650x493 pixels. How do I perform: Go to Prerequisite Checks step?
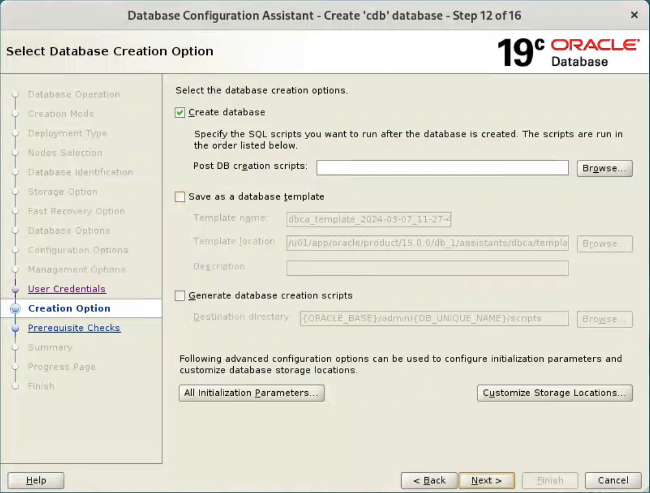pyautogui.click(x=74, y=328)
